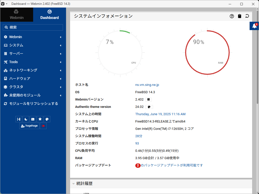The image size is (259, 194).
Task: Expand the システム menu category
Action: (x=33, y=45)
